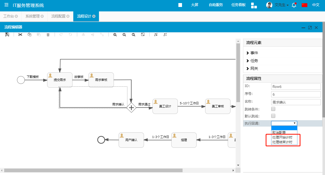This screenshot has height=175, width=325.
Task: Click the 名称 input field
Action: [296, 102]
